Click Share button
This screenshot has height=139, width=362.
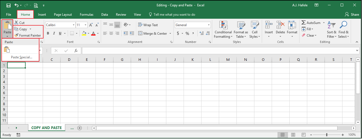coord(352,15)
